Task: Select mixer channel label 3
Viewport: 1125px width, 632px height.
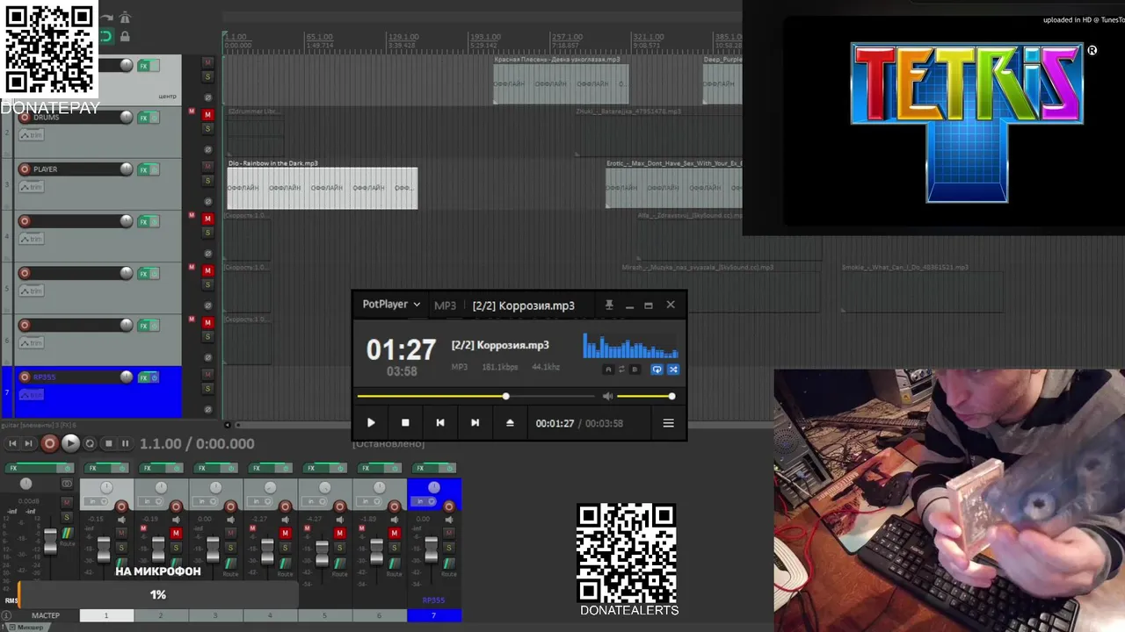Action: (215, 615)
